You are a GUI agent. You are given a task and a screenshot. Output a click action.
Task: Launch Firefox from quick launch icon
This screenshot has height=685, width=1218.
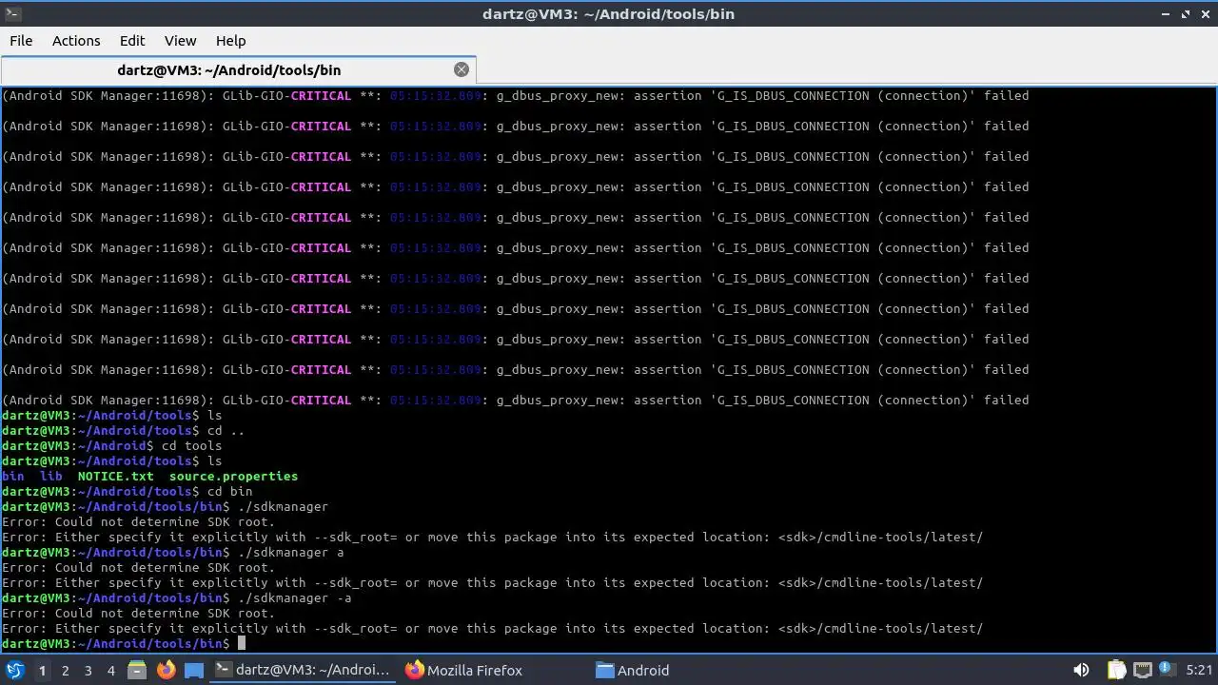click(x=166, y=670)
